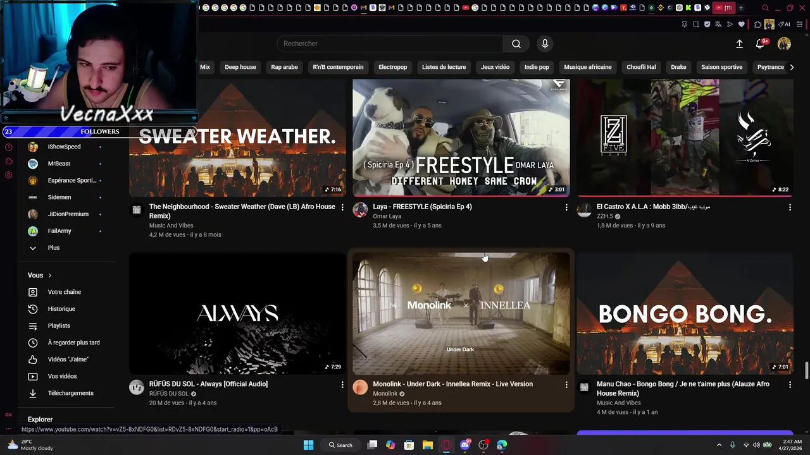
Task: Open the translate page icon
Action: coord(718,25)
